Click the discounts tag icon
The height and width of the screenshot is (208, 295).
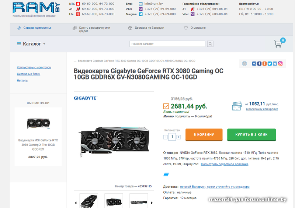[19, 28]
